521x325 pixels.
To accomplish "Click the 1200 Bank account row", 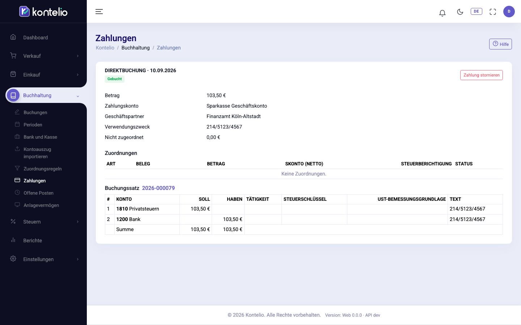I will pos(304,219).
